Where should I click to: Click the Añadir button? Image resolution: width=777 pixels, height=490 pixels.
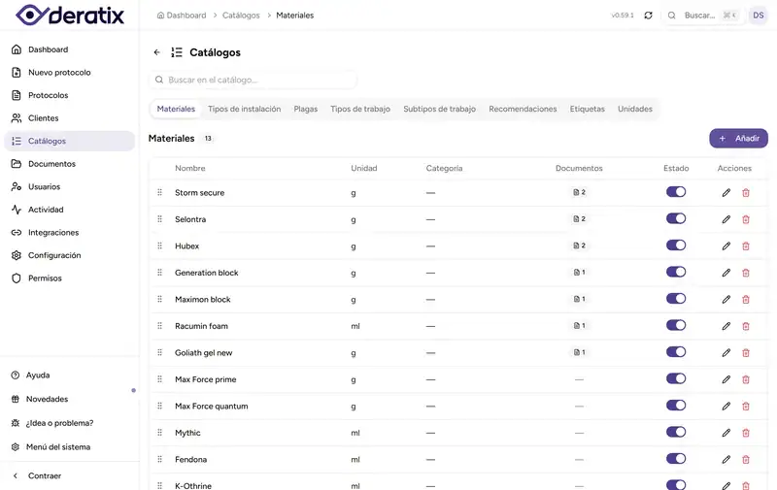pyautogui.click(x=738, y=139)
